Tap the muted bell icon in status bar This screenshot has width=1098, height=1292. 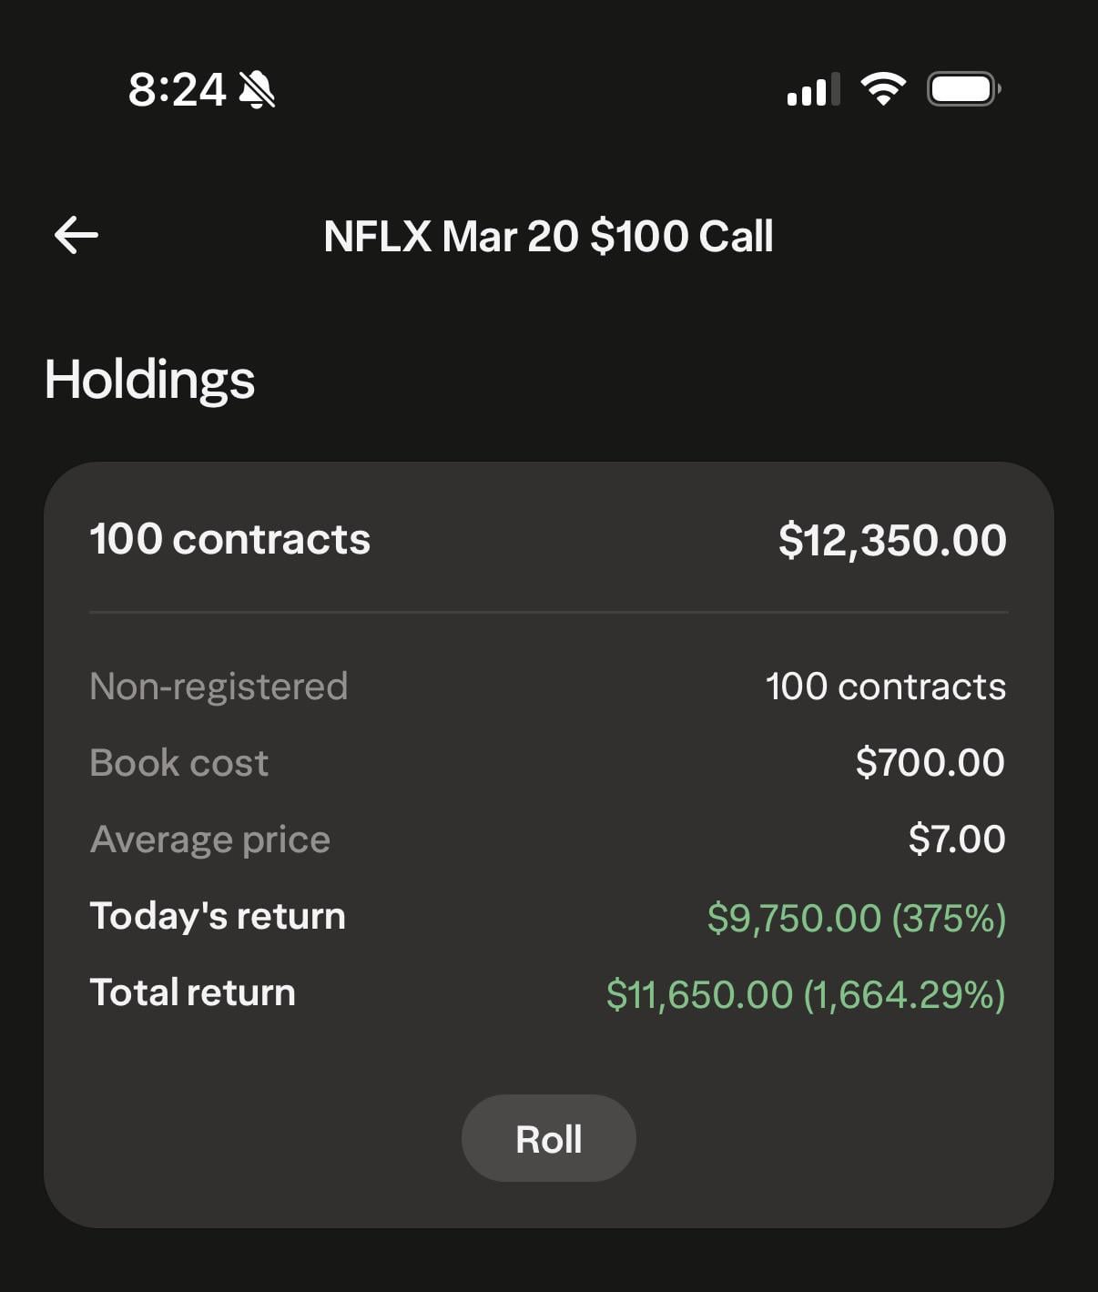(x=257, y=90)
